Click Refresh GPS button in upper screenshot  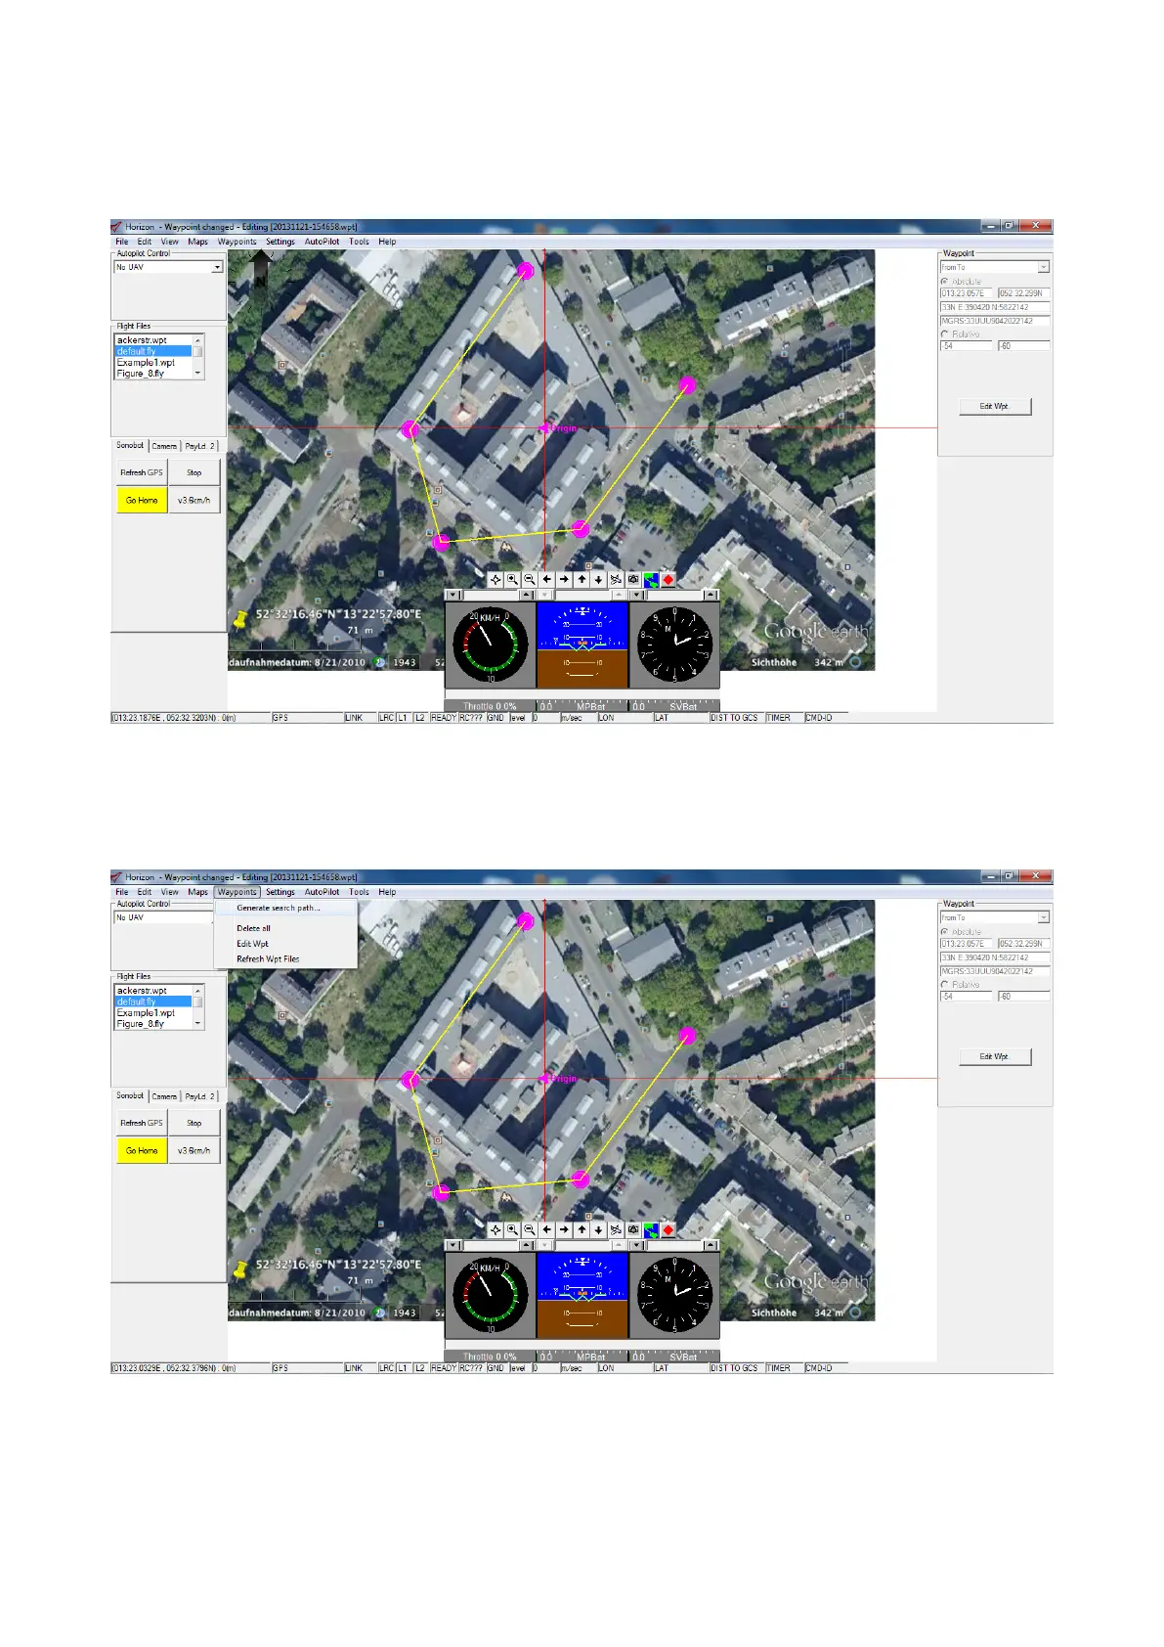click(x=142, y=472)
